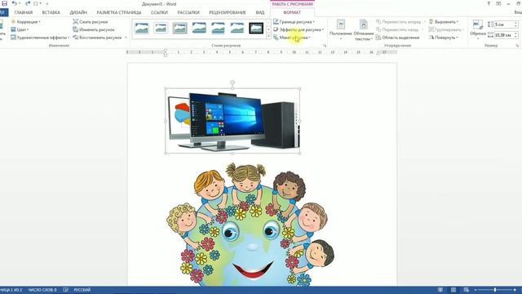Apply the black-framed picture style thumbnail
The image size is (522, 294).
point(256,28)
